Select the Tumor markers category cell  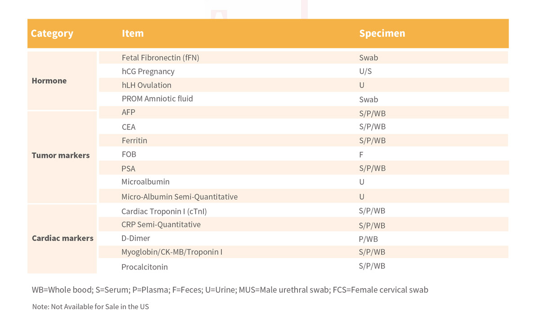pyautogui.click(x=61, y=155)
